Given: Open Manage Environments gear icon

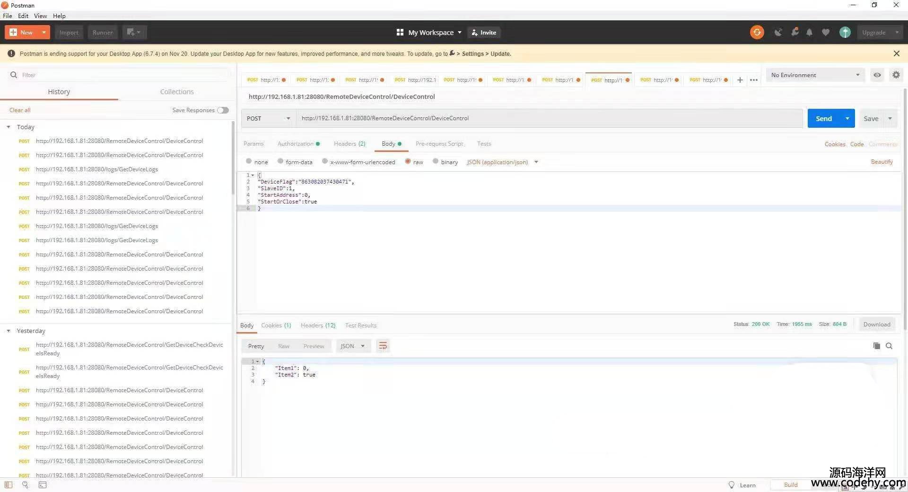Looking at the screenshot, I should [x=896, y=75].
